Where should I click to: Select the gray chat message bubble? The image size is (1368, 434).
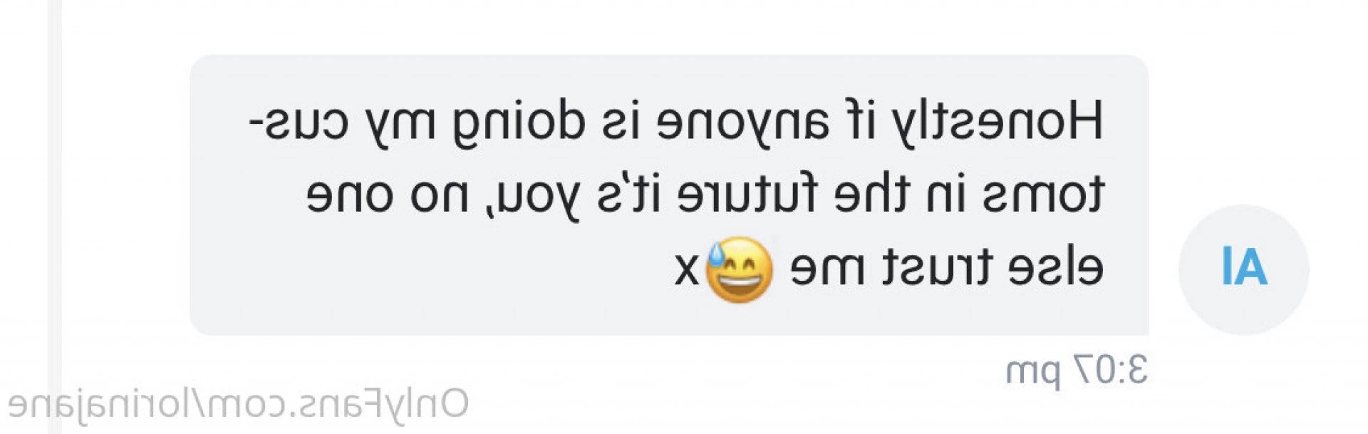(669, 195)
